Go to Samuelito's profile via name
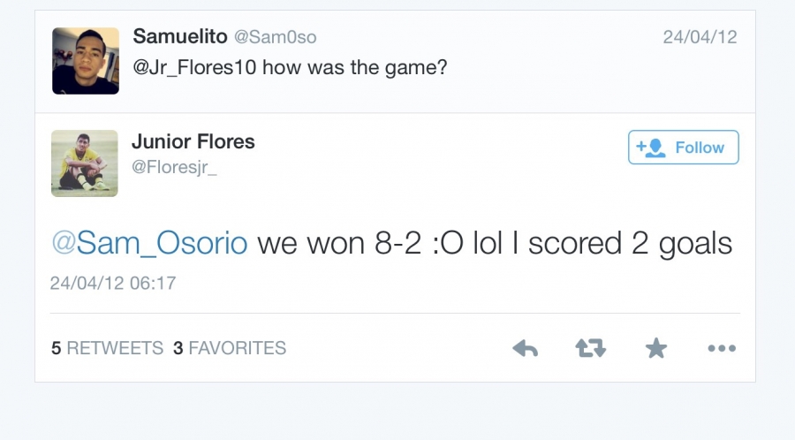Image resolution: width=795 pixels, height=440 pixels. 178,36
